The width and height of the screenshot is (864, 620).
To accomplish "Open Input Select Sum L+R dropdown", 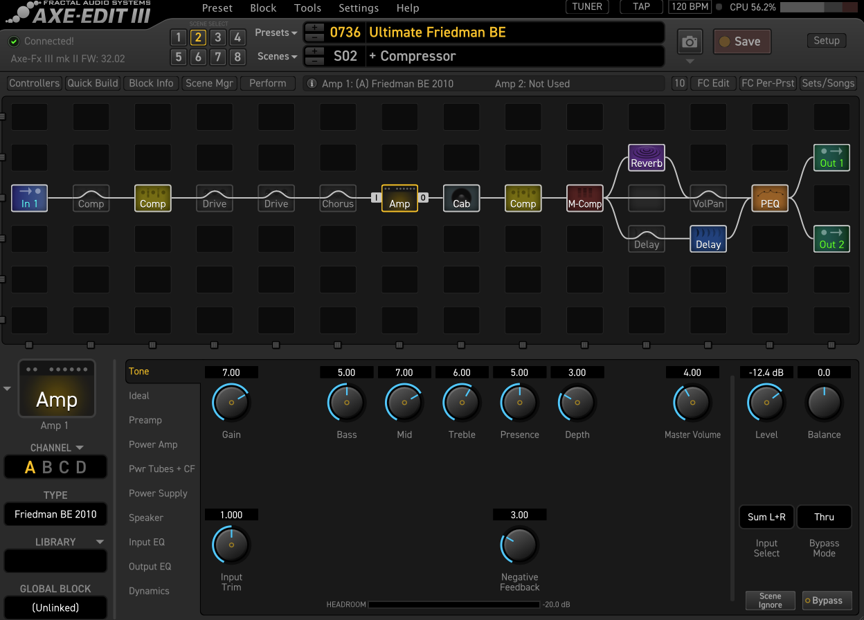I will click(x=766, y=517).
